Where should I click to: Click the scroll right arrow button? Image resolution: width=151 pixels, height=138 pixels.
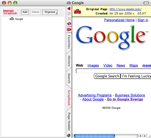pos(145,136)
